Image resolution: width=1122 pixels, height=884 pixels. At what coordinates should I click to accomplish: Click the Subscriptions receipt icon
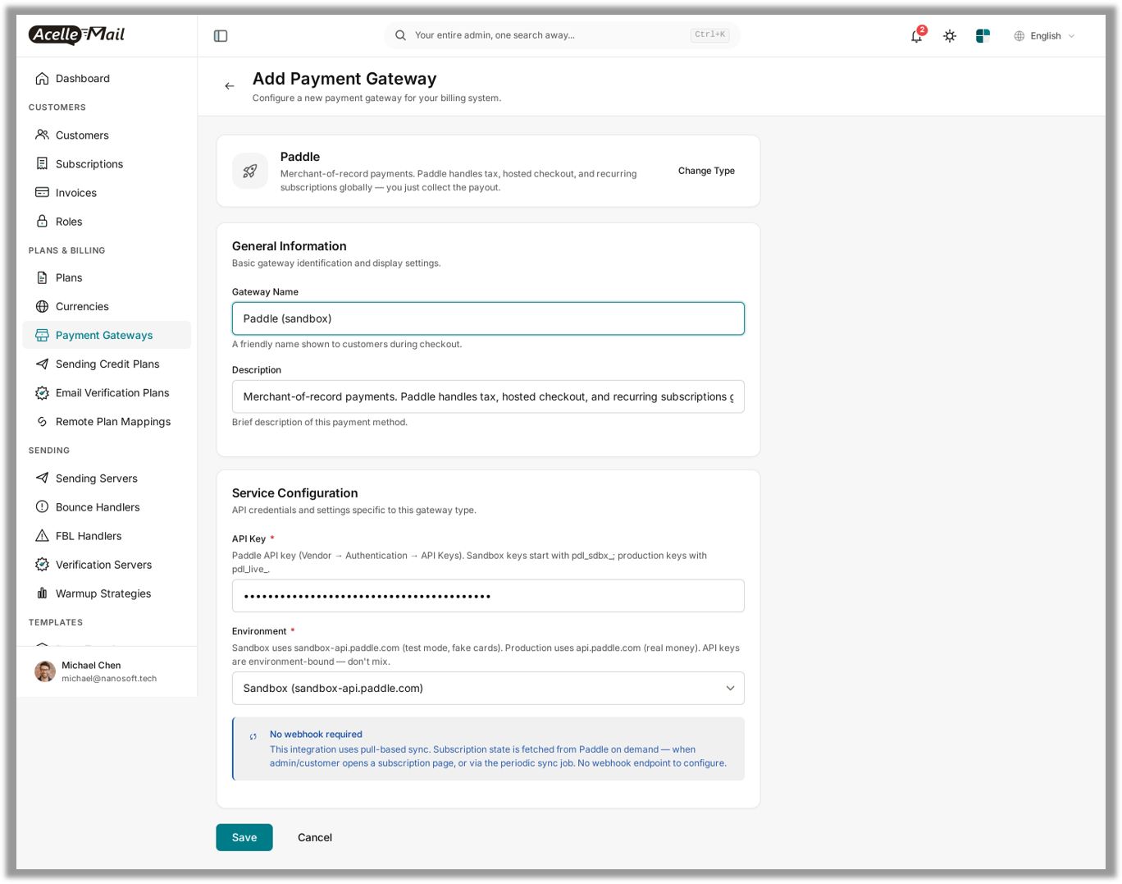[x=42, y=163]
